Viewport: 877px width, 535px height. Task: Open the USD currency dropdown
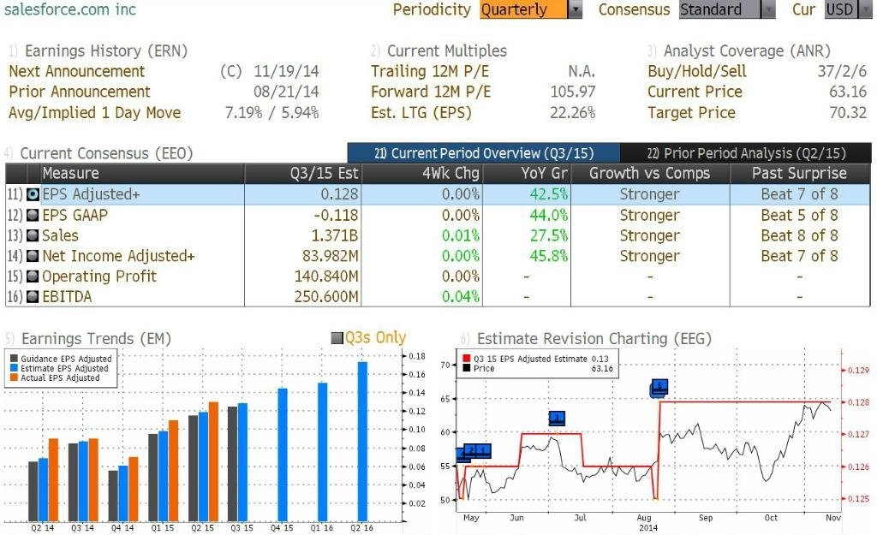click(848, 9)
